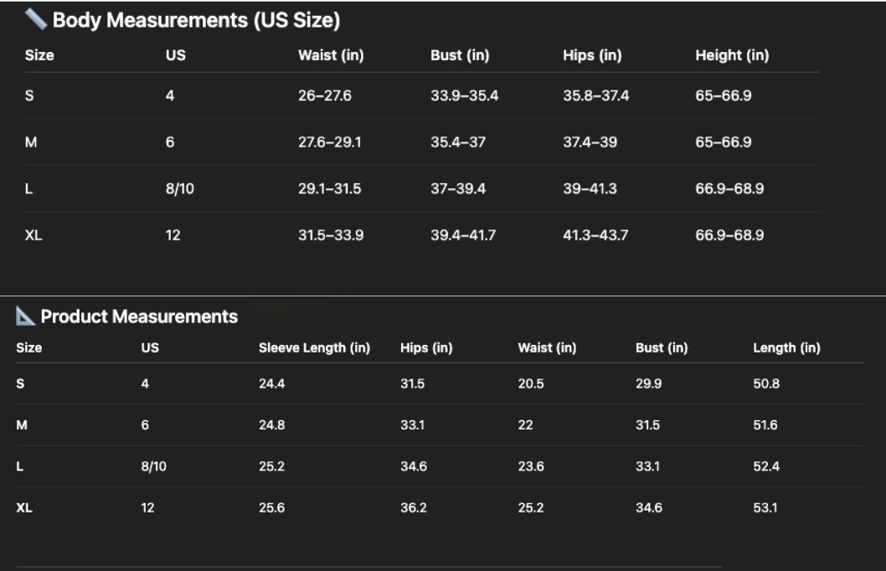Select the 24.4 sleeve length value
886x571 pixels.
coord(271,383)
